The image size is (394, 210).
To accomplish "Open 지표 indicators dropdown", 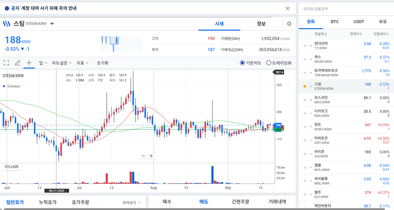I will click(x=82, y=63).
